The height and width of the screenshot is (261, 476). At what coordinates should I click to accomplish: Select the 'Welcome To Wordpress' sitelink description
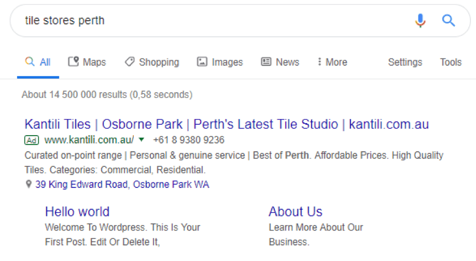123,235
